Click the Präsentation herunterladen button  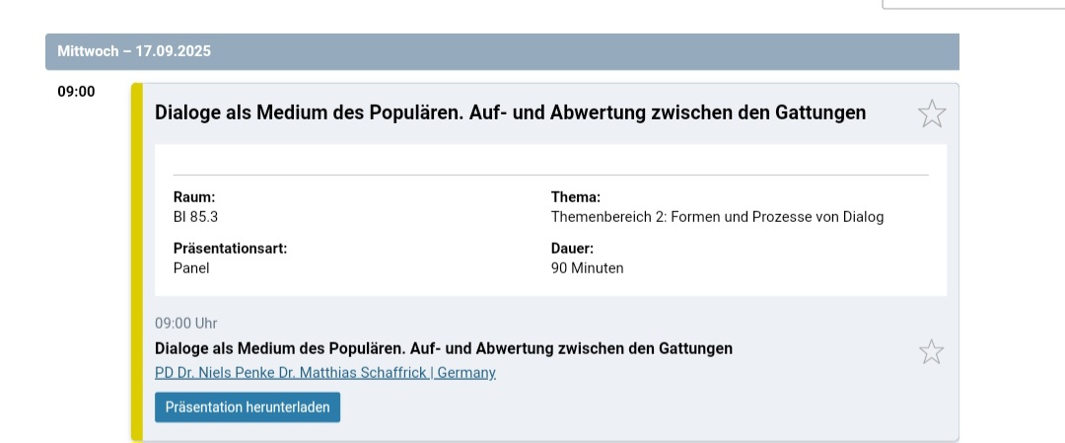click(x=248, y=406)
